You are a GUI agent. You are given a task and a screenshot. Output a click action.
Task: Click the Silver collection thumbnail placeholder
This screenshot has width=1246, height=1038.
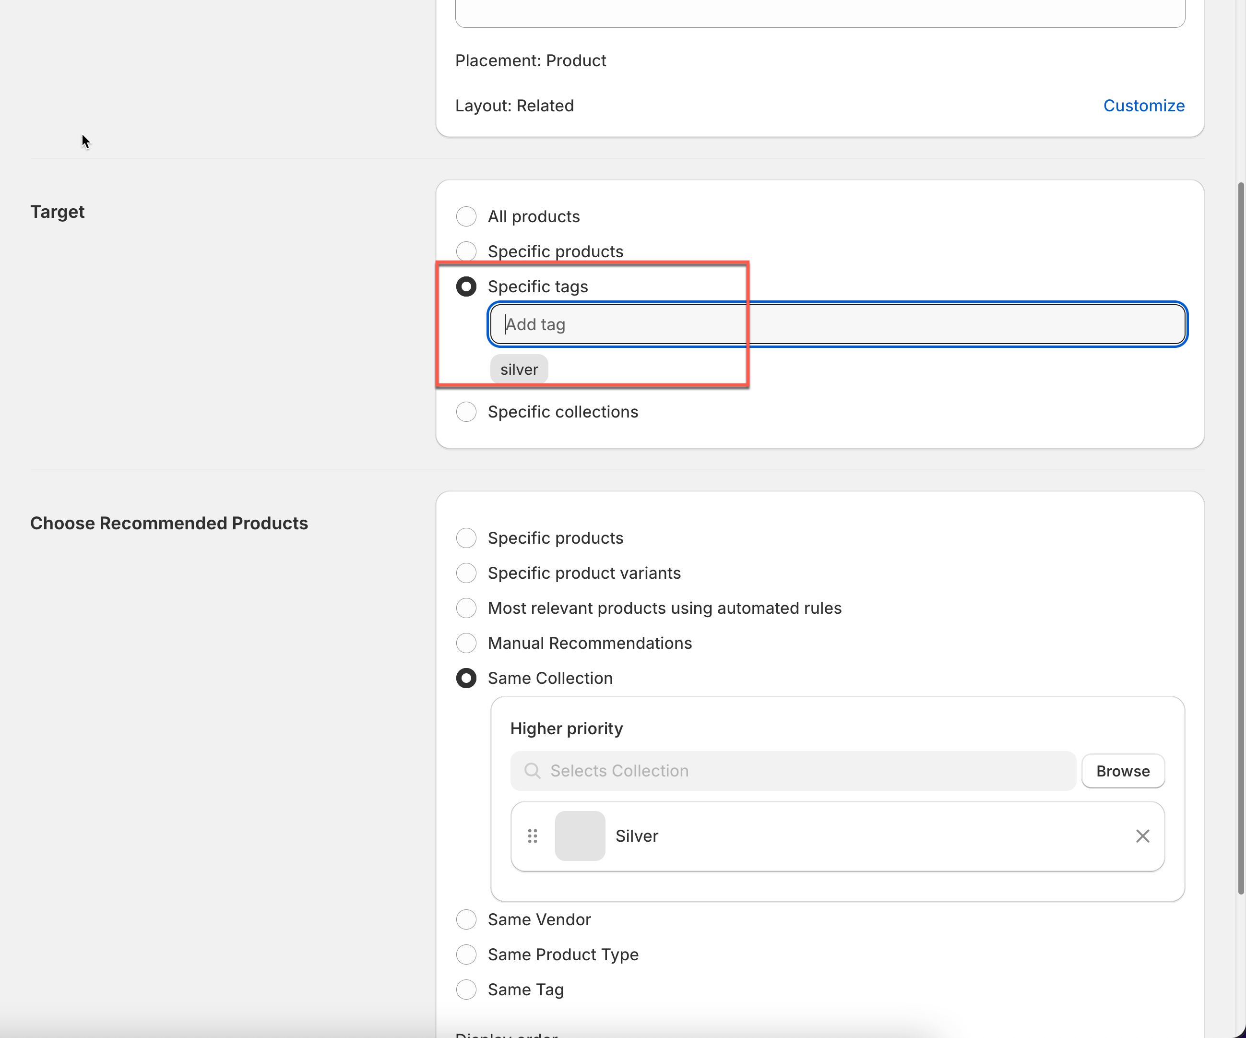[580, 835]
